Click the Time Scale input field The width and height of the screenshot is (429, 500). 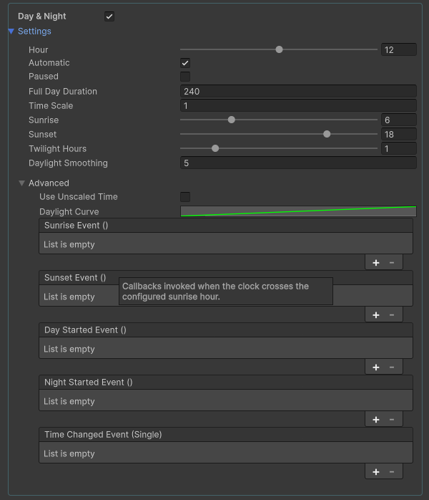299,105
